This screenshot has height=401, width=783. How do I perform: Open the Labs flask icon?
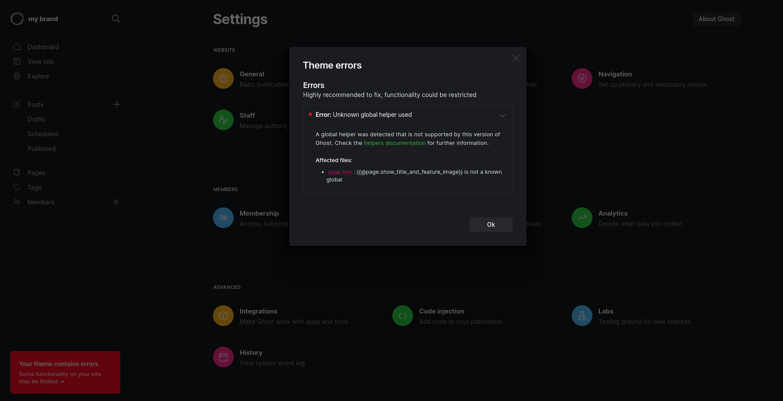(581, 316)
